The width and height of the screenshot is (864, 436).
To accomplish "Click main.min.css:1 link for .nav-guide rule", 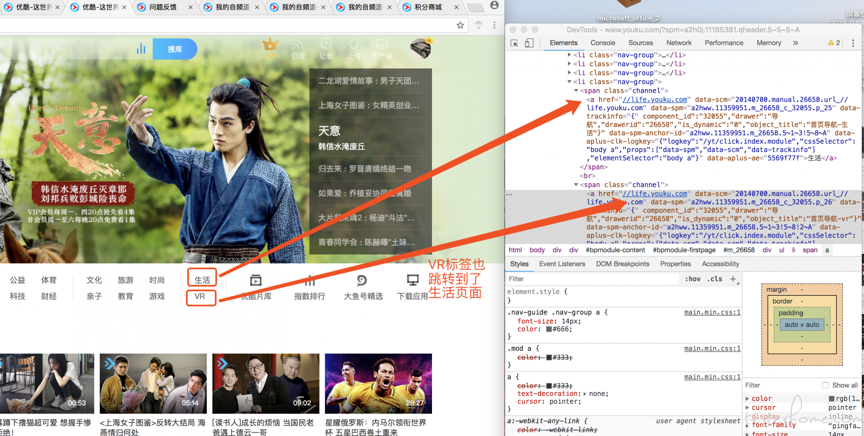I will [x=712, y=312].
